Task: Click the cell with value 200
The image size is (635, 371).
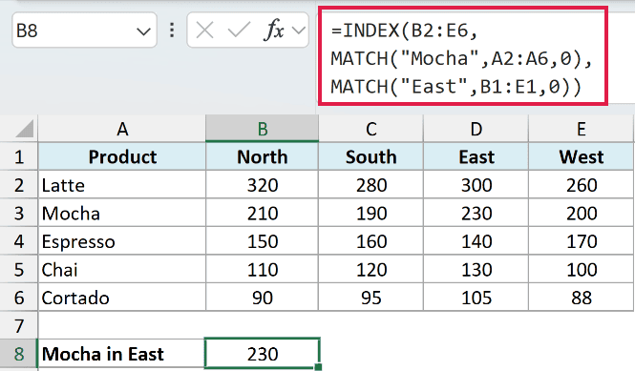Action: click(581, 214)
